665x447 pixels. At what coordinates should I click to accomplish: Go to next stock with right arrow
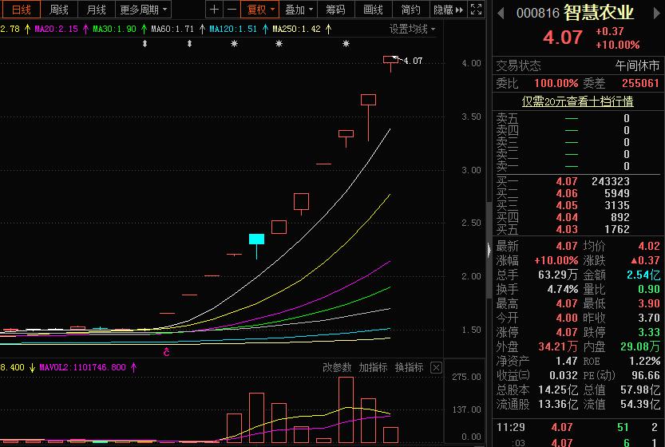point(656,14)
